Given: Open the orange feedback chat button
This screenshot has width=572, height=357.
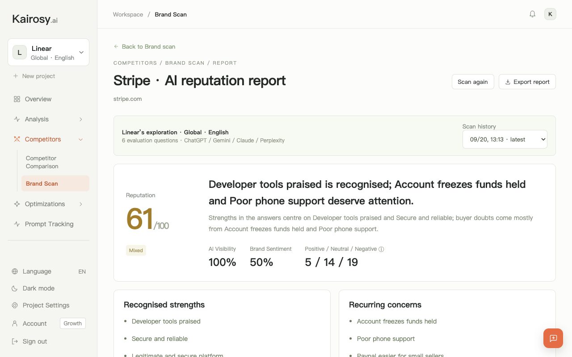Looking at the screenshot, I should click(553, 338).
